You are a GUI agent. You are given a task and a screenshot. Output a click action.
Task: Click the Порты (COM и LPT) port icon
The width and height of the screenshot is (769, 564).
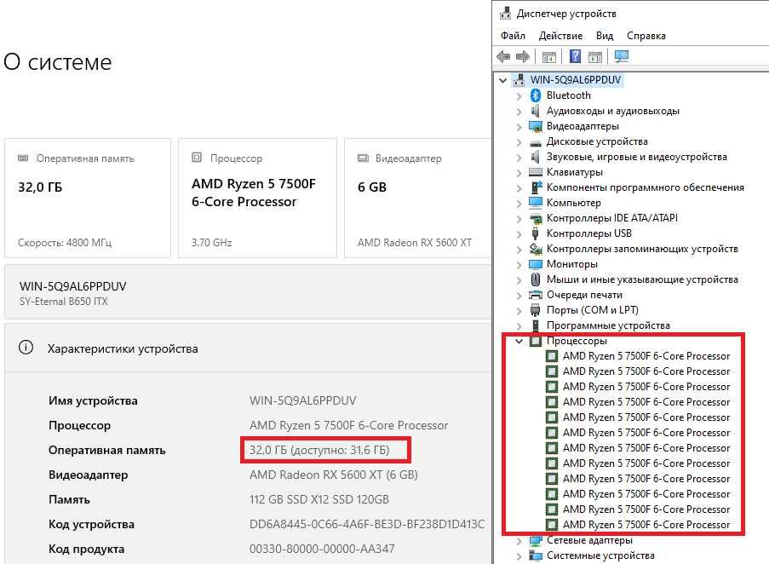coord(536,310)
